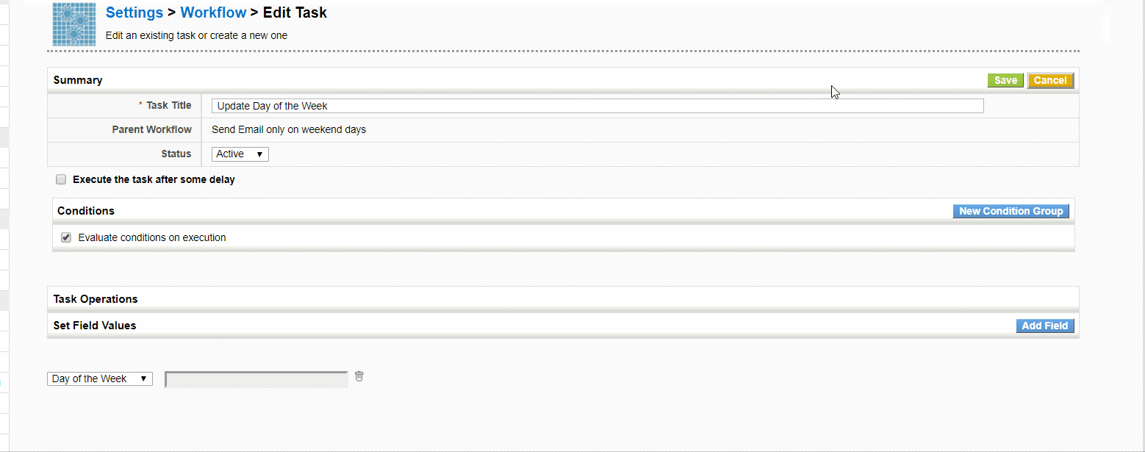Image resolution: width=1145 pixels, height=452 pixels.
Task: Enable Execute the task after some delay
Action: pyautogui.click(x=61, y=179)
